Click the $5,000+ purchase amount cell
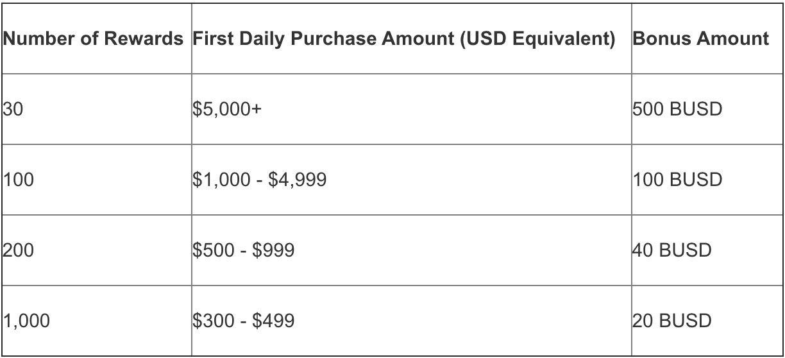 tap(412, 109)
